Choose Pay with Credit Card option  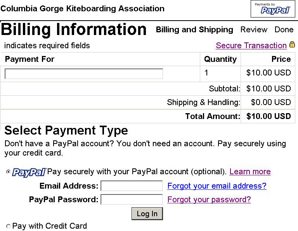pos(9,226)
